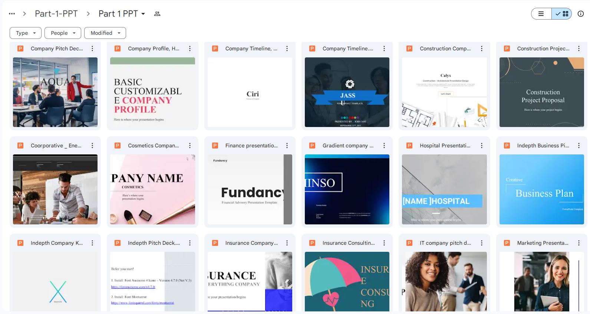This screenshot has height=314, width=590.
Task: Click PowerPoint icon beside Finance presentation
Action: tap(215, 146)
